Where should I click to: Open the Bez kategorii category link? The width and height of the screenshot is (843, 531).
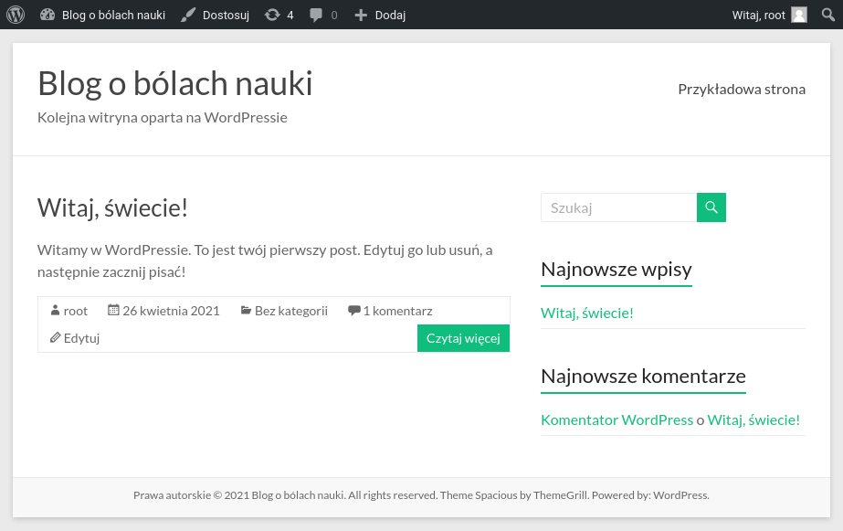(290, 311)
